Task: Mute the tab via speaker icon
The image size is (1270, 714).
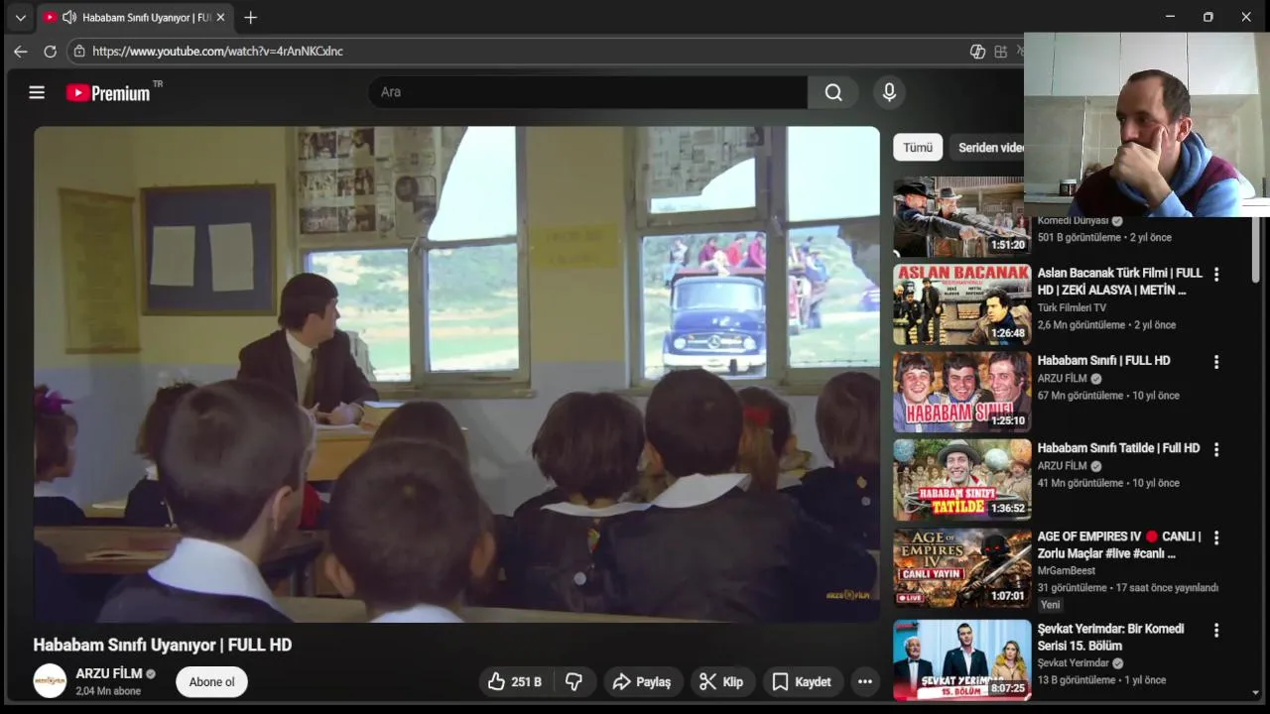Action: click(x=68, y=17)
